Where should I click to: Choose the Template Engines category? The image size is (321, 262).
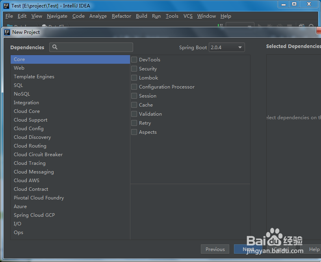(x=70, y=77)
